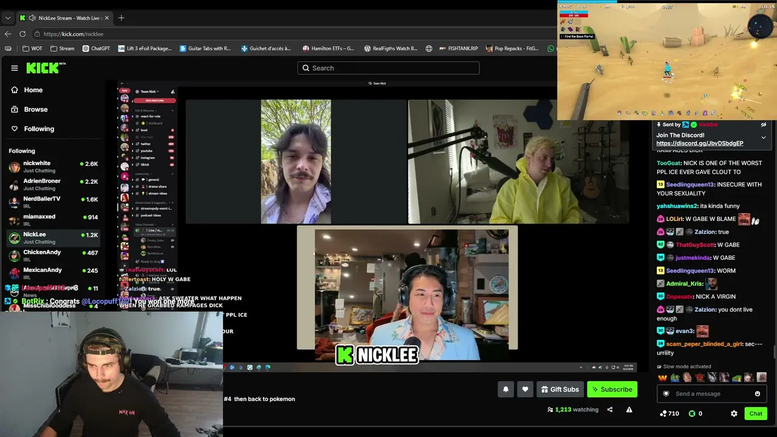777x437 pixels.
Task: Open the ChatGPT bookmark
Action: (96, 49)
